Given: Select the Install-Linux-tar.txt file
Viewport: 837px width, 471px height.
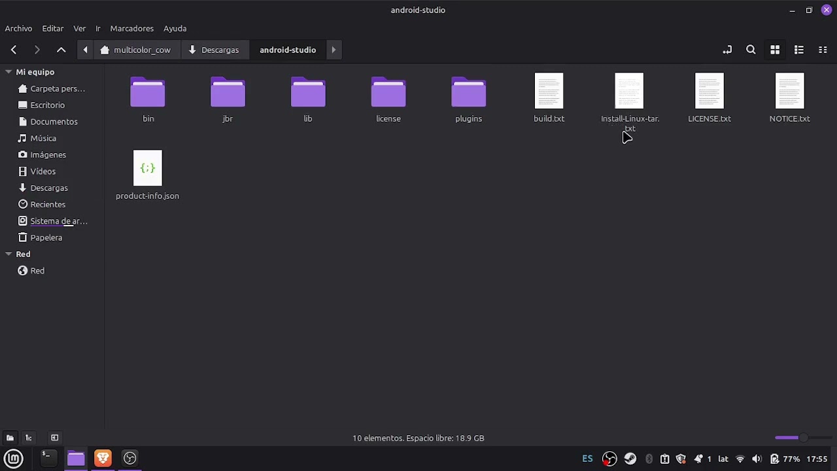Looking at the screenshot, I should pos(630,102).
